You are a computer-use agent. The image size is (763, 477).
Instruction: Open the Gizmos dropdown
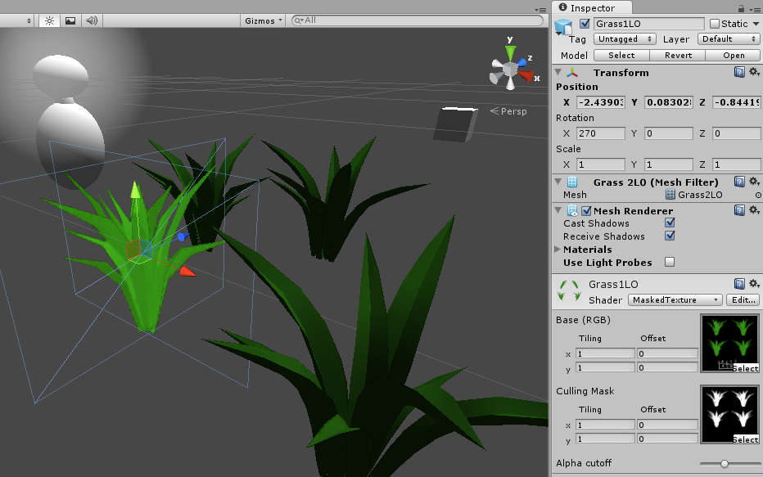(x=264, y=20)
